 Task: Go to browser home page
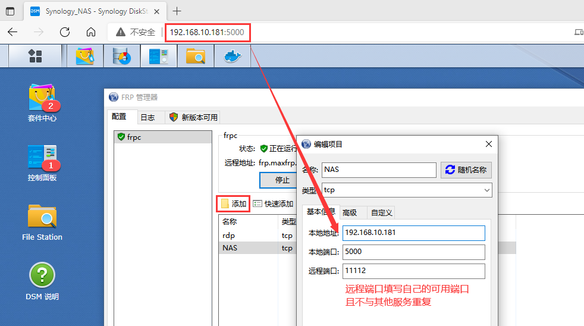pyautogui.click(x=91, y=32)
